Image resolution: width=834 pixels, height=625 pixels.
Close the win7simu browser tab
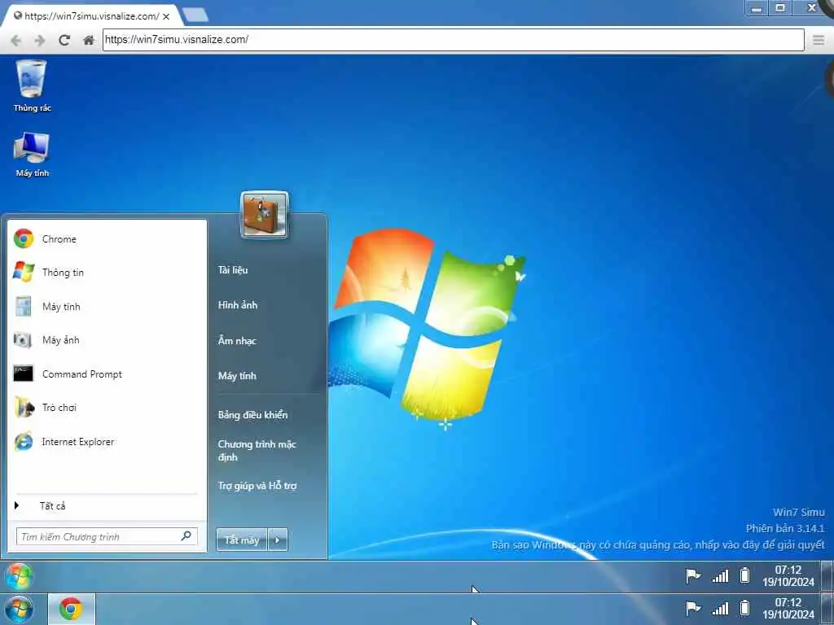coord(166,16)
